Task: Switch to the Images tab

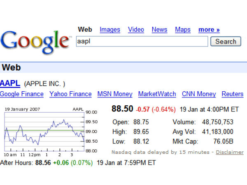Action: pos(110,30)
